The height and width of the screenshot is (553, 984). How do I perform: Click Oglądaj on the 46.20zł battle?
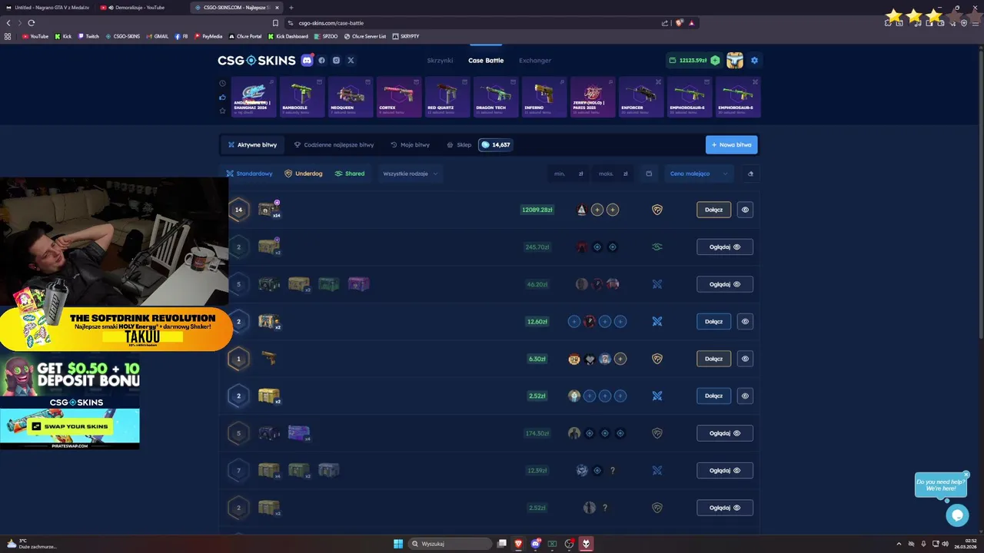(725, 284)
